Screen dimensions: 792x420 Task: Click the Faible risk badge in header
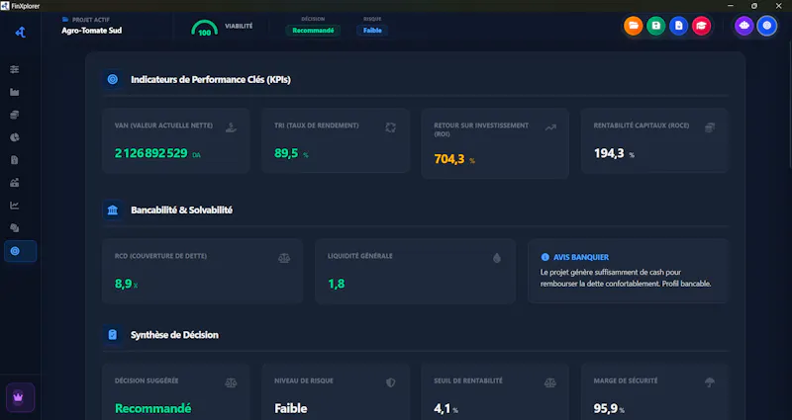[x=372, y=31]
